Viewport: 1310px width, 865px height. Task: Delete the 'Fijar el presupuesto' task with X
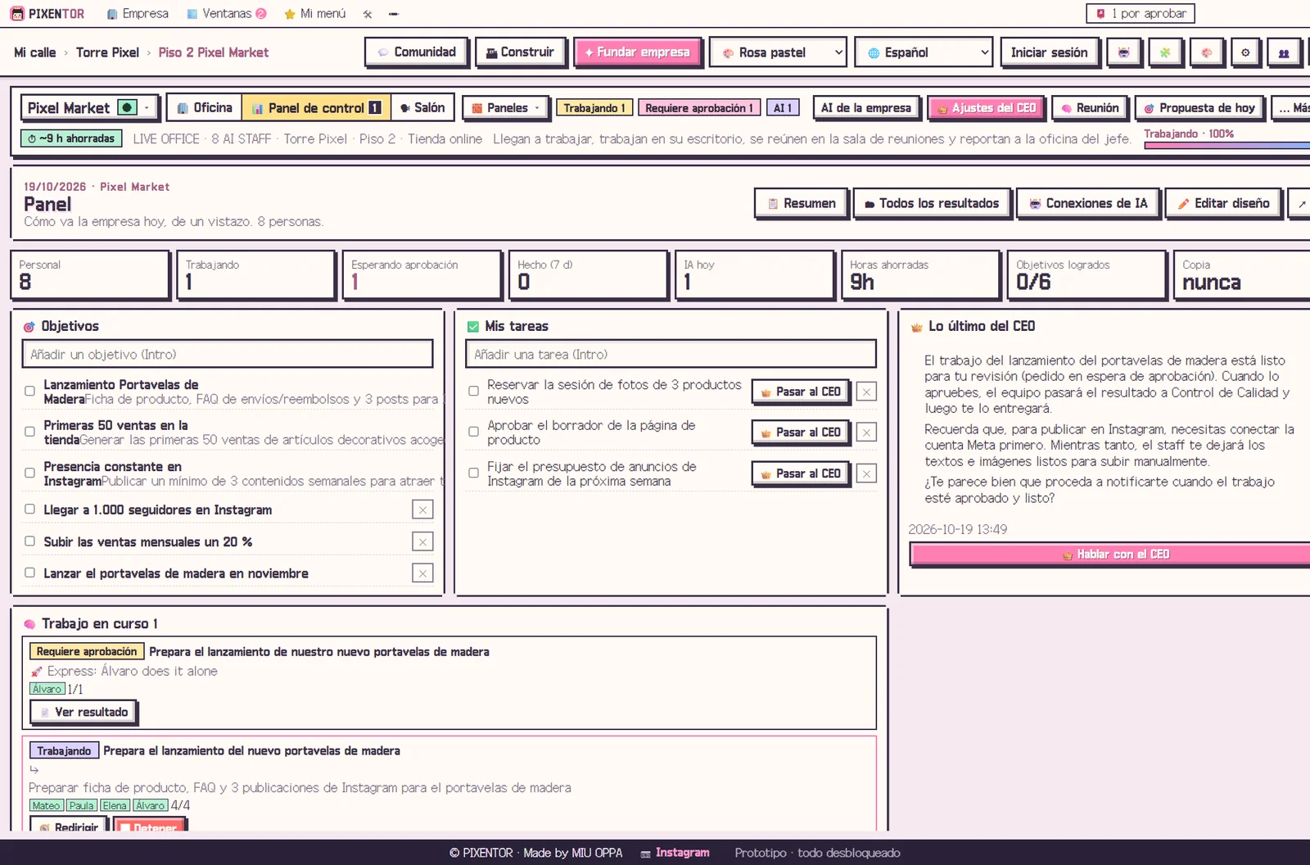pyautogui.click(x=866, y=473)
